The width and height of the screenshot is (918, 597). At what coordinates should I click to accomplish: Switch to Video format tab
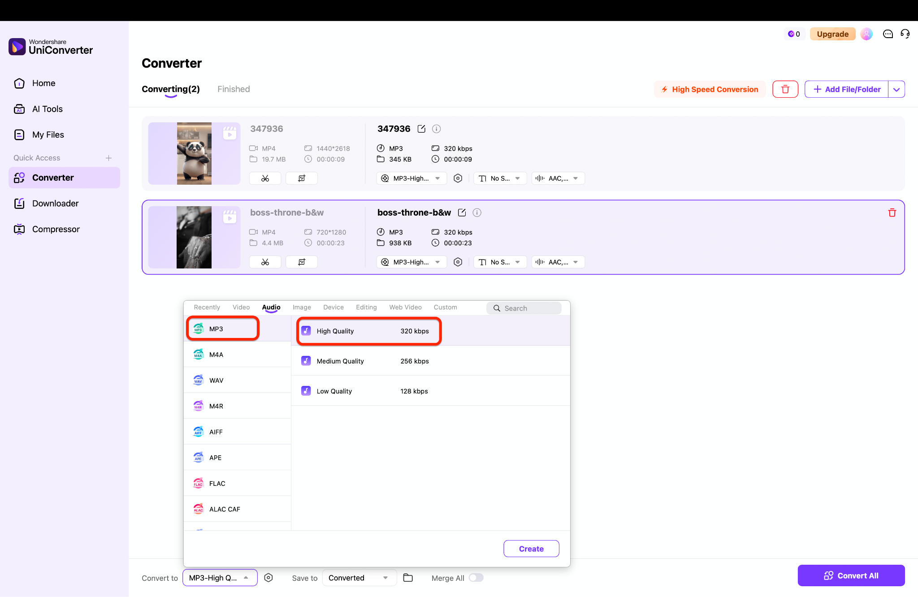[x=241, y=307]
